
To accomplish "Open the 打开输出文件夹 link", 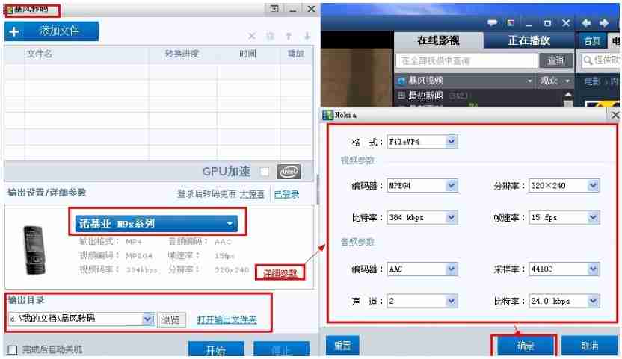I will 227,319.
